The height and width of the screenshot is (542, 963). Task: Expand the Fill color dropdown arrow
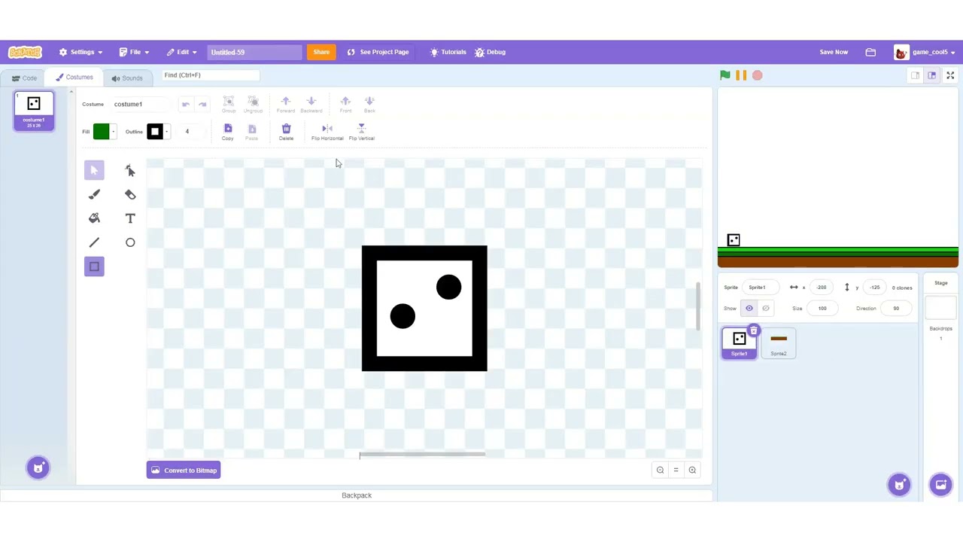pos(113,132)
